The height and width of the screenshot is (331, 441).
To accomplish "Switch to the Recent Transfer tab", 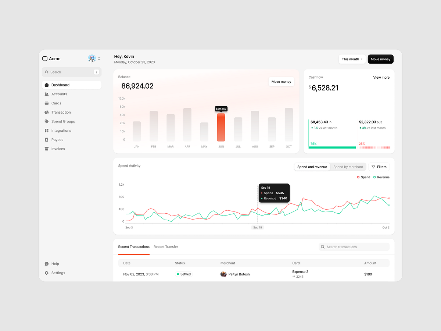I will 166,247.
